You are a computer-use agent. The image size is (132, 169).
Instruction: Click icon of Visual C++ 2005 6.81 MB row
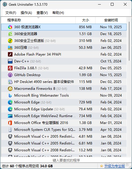pos(10,143)
